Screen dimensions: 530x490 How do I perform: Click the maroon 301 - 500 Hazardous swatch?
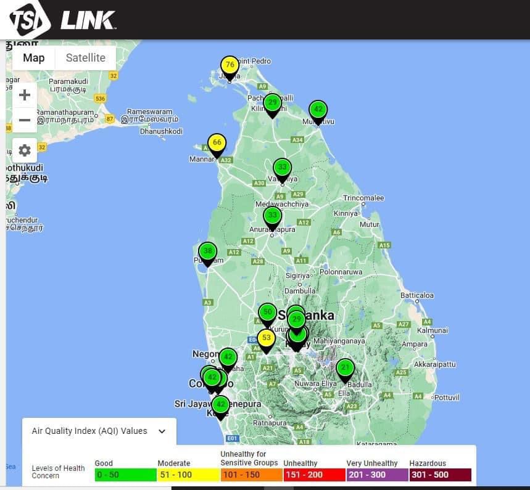coord(440,475)
